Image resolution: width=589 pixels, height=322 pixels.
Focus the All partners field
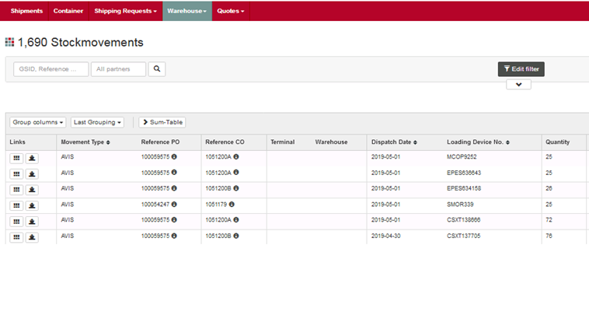point(118,69)
